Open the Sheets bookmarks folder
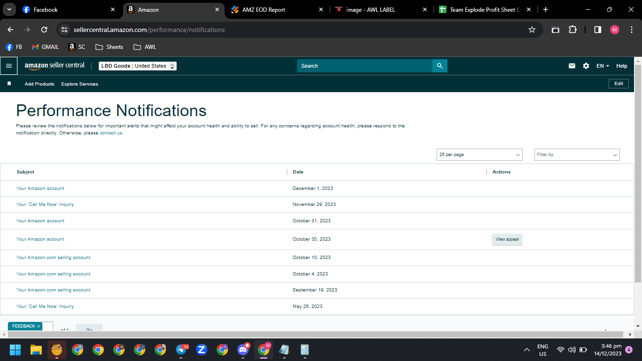Screen dimensions: 642x361 (109, 47)
